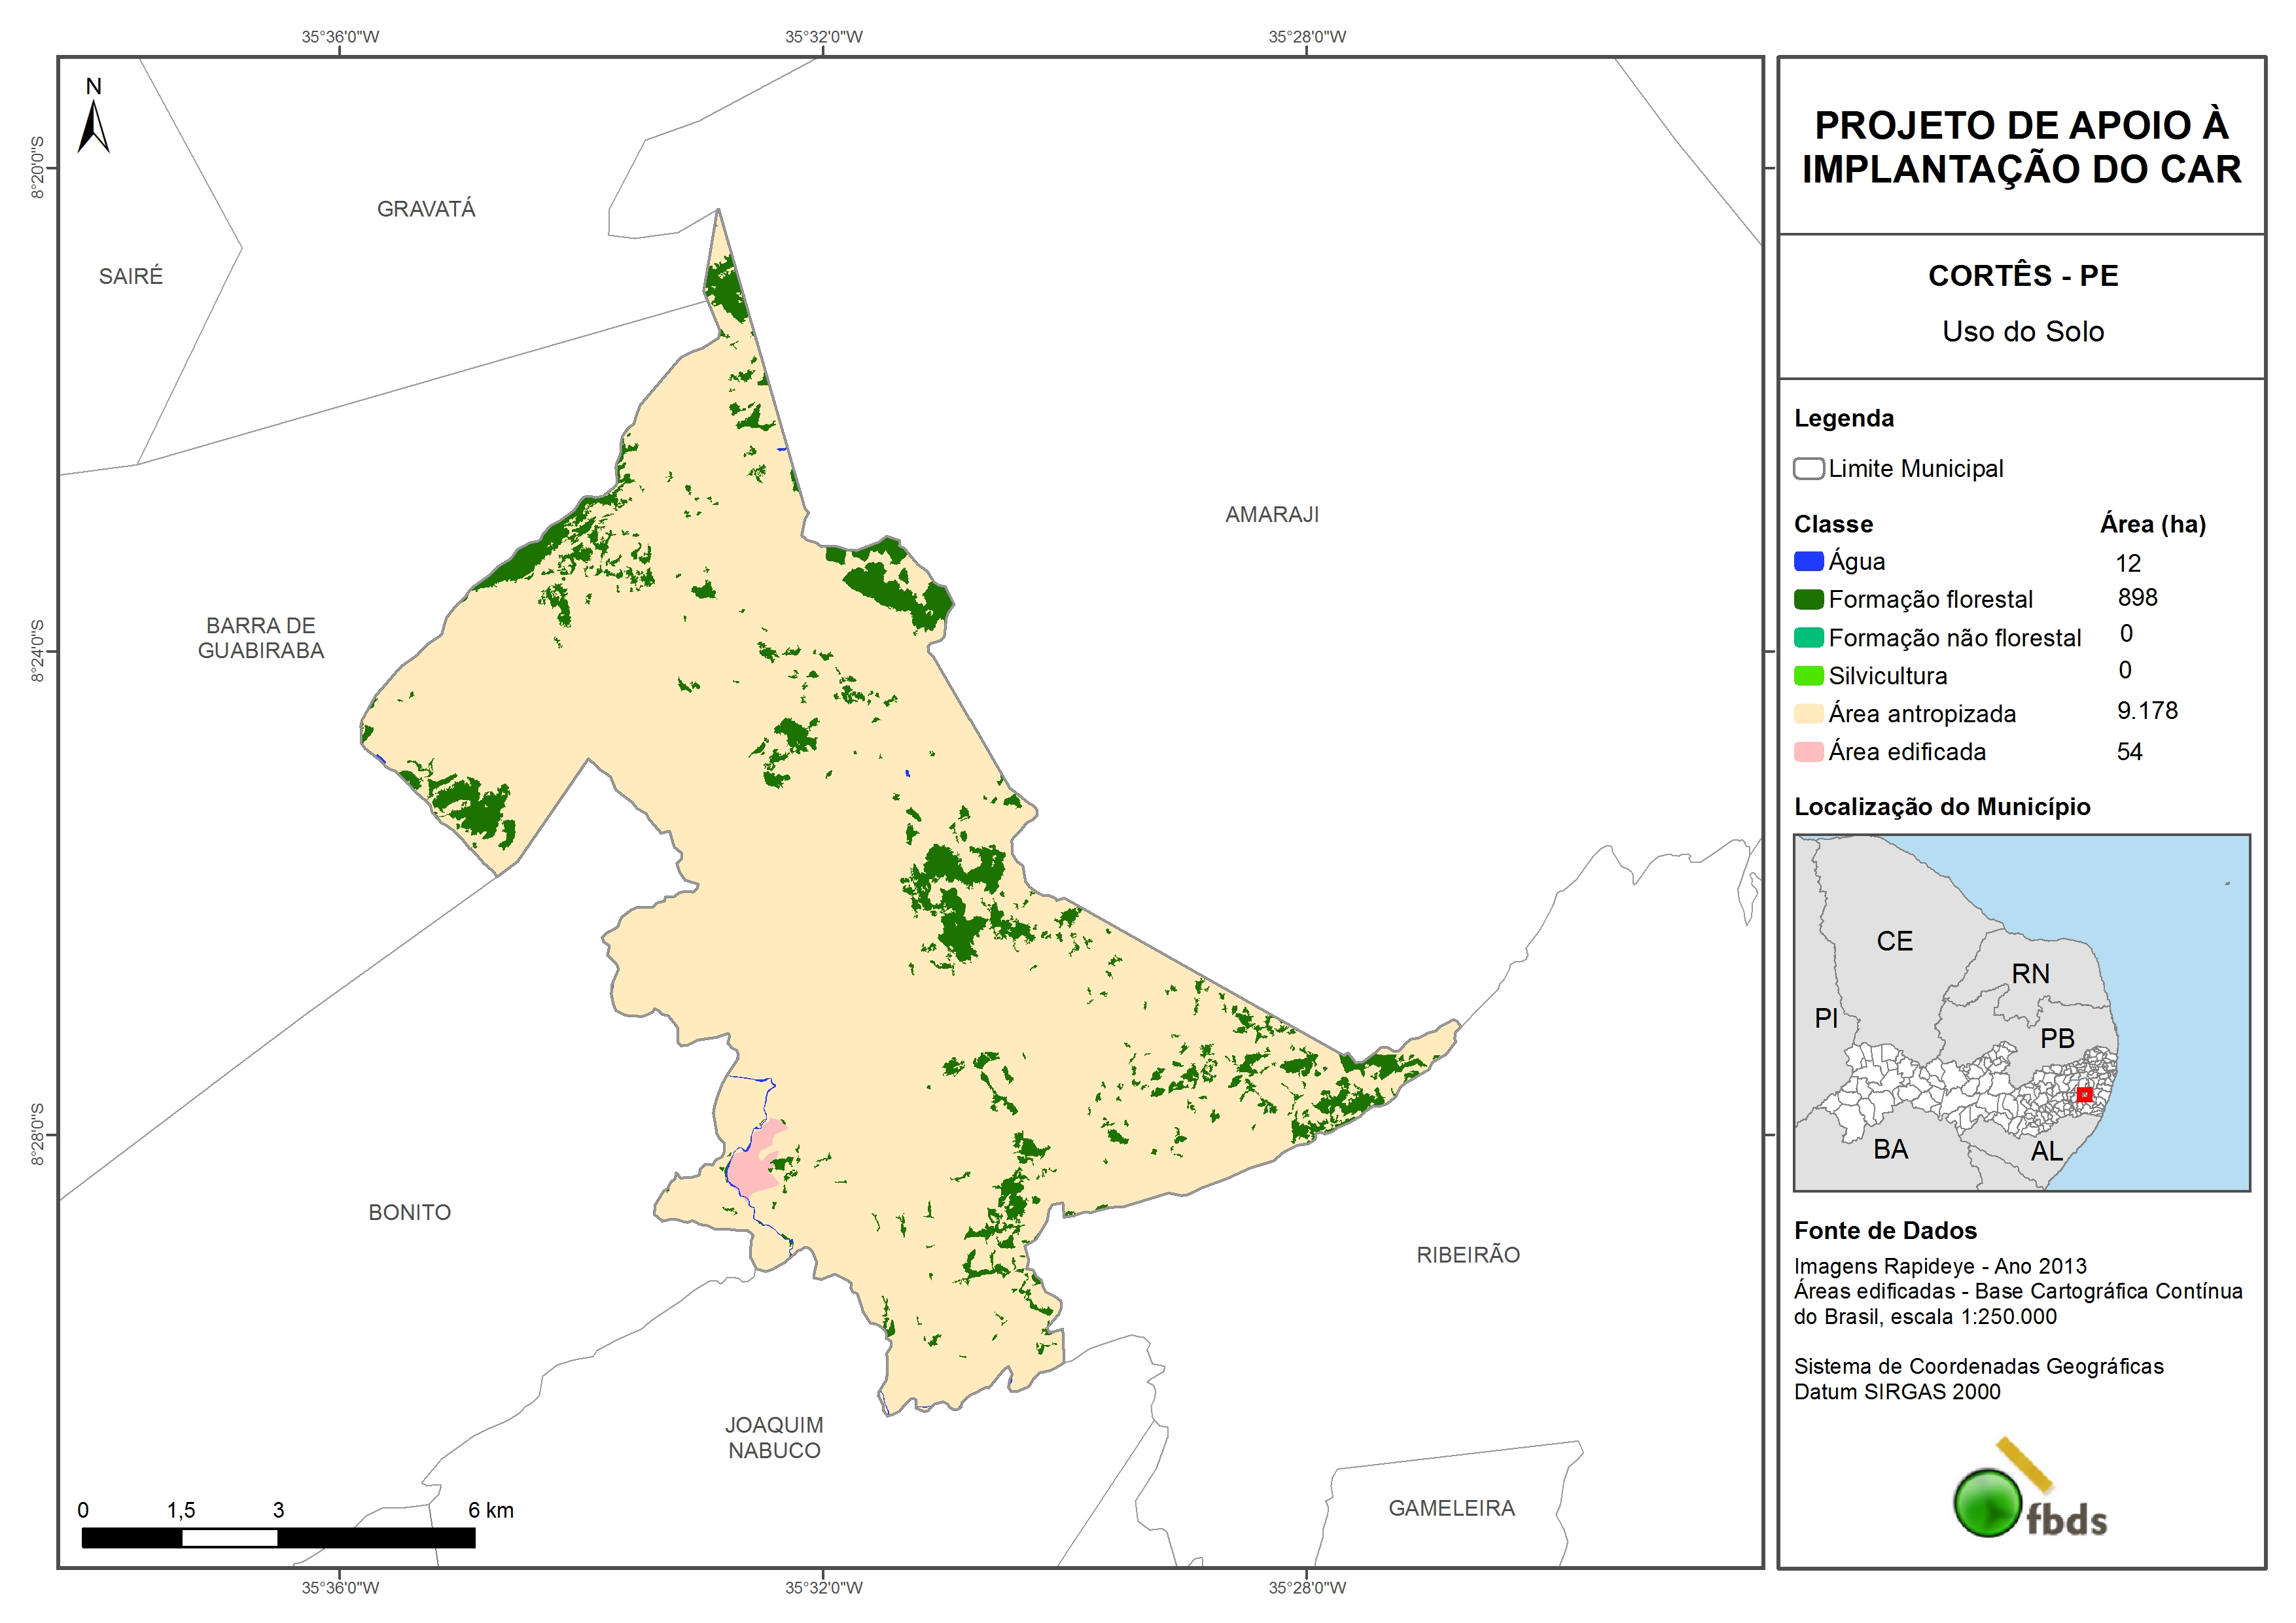Screen dimensions: 2296x1623
Task: Click the black-and-white scale bar
Action: click(278, 1538)
